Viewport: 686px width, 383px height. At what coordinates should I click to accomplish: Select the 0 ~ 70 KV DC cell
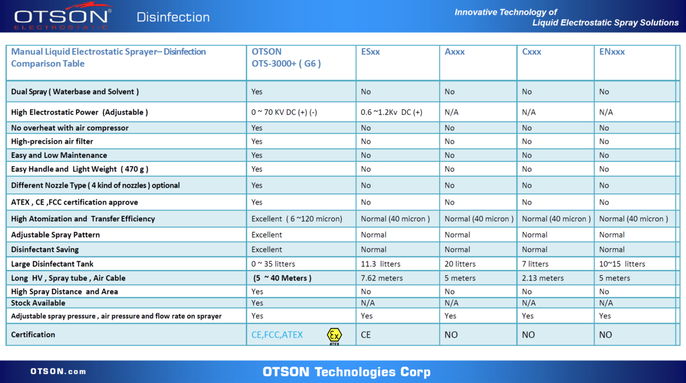pyautogui.click(x=284, y=112)
